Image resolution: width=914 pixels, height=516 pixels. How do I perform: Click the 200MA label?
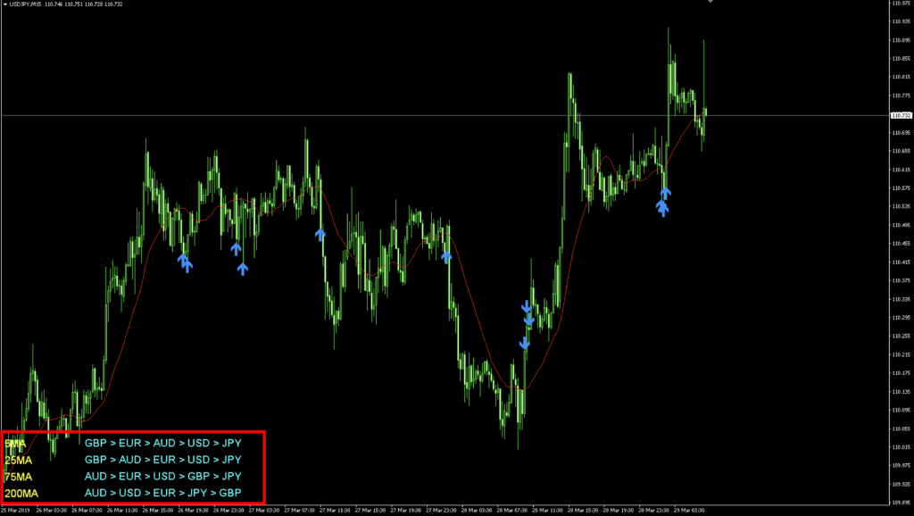coord(21,493)
